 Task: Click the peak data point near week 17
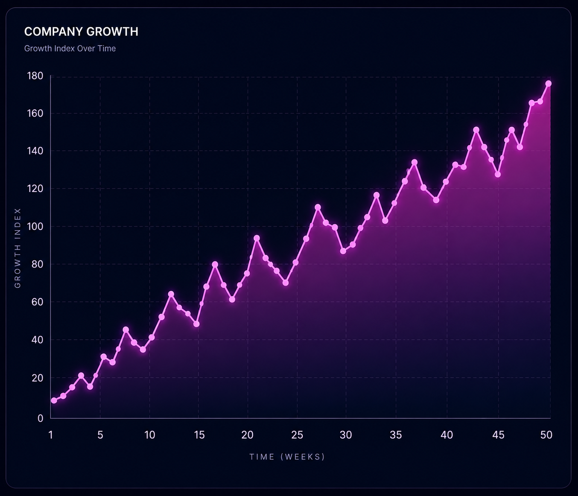(215, 265)
